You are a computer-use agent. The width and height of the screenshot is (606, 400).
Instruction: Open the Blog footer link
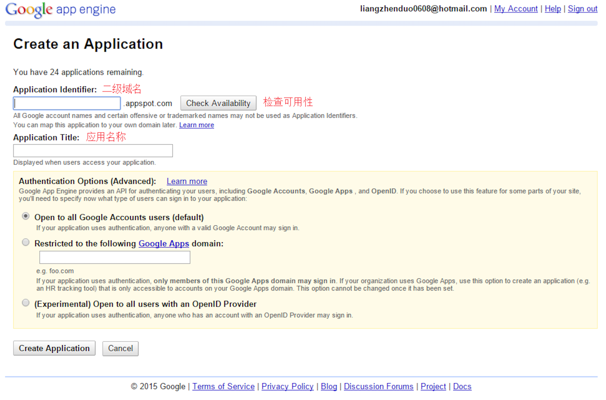pos(329,387)
